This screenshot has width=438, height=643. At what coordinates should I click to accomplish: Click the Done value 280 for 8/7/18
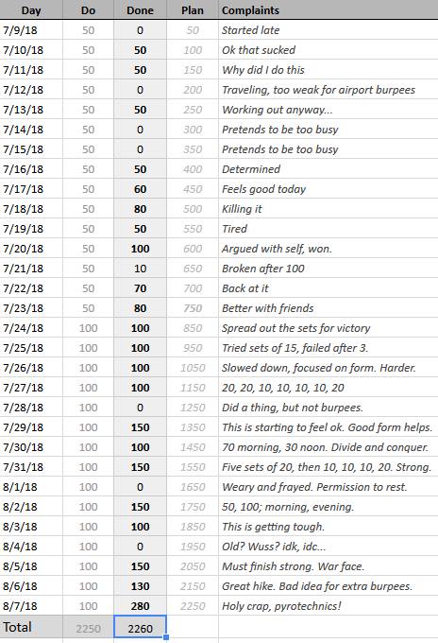click(140, 606)
